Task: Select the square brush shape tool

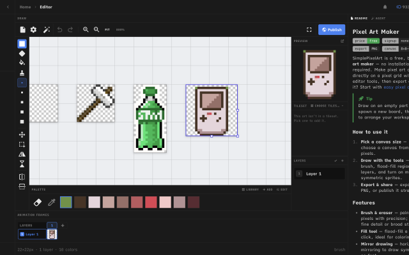Action: click(22, 44)
